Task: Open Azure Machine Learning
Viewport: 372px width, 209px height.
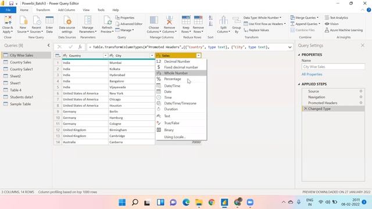Action: tap(344, 30)
